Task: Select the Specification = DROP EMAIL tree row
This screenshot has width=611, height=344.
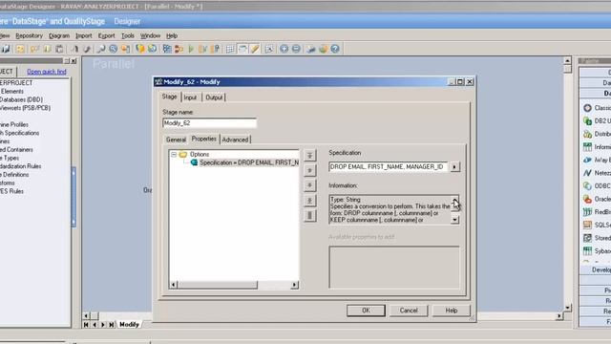Action: pos(249,162)
